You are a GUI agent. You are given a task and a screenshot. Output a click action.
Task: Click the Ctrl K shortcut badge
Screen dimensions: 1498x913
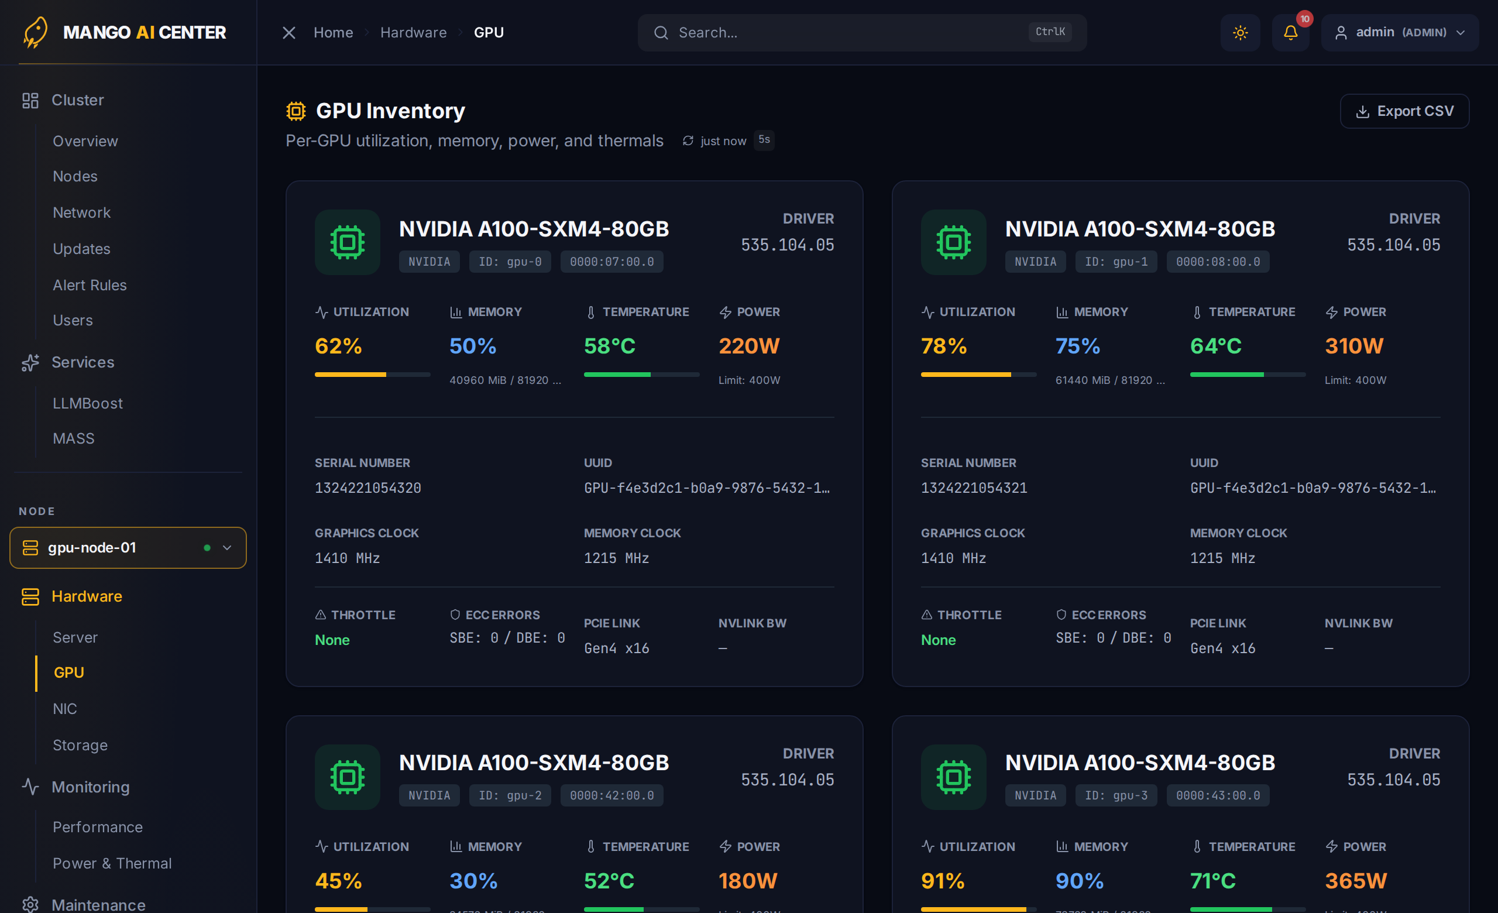click(1050, 32)
